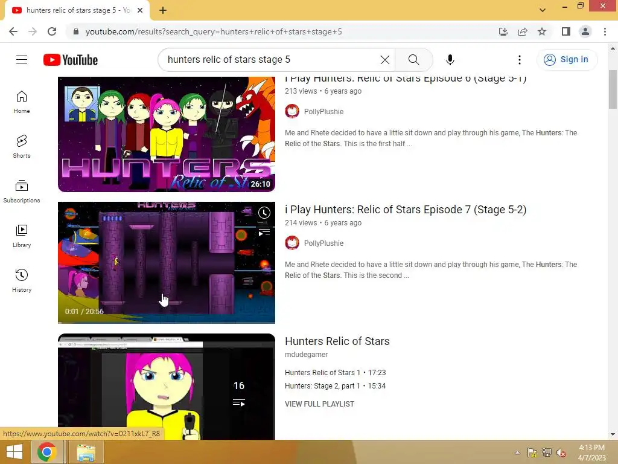
Task: Open the Windows Start button
Action: coord(14,452)
